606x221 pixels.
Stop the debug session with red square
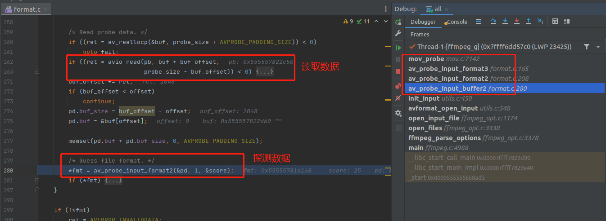pyautogui.click(x=398, y=71)
